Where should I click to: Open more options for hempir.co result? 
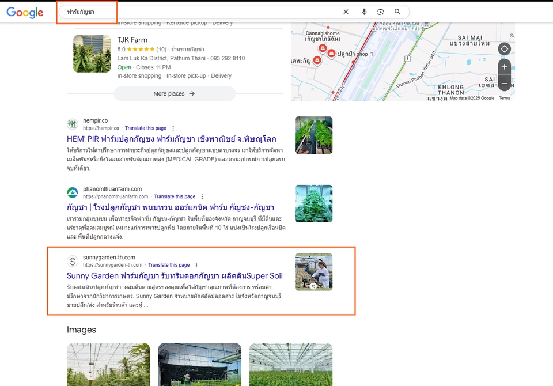tap(173, 128)
